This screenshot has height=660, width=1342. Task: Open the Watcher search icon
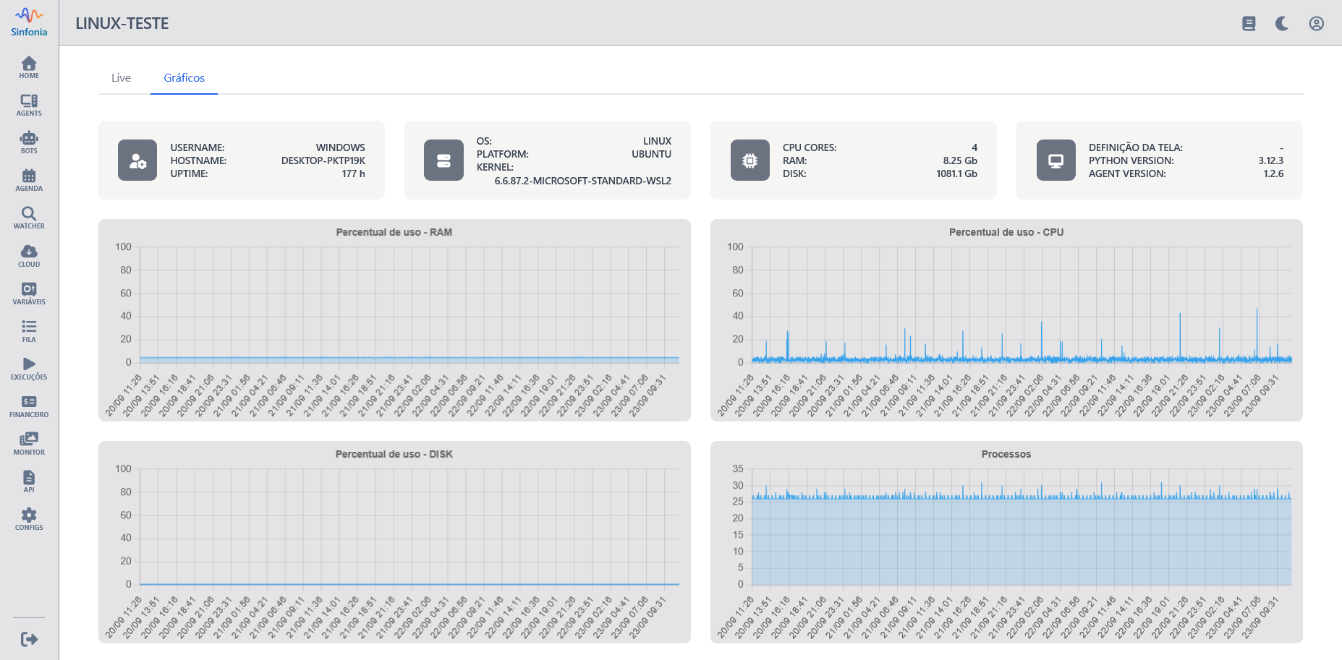point(29,218)
